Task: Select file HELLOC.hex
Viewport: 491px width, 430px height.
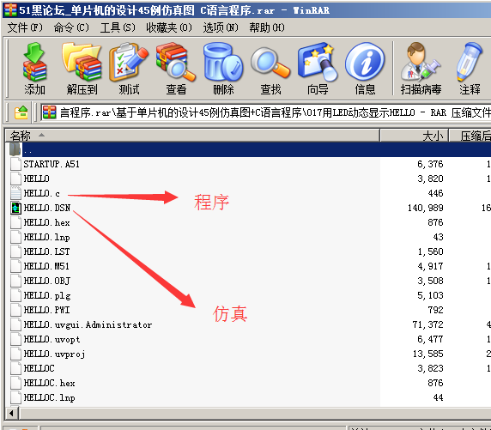Action: click(x=50, y=383)
